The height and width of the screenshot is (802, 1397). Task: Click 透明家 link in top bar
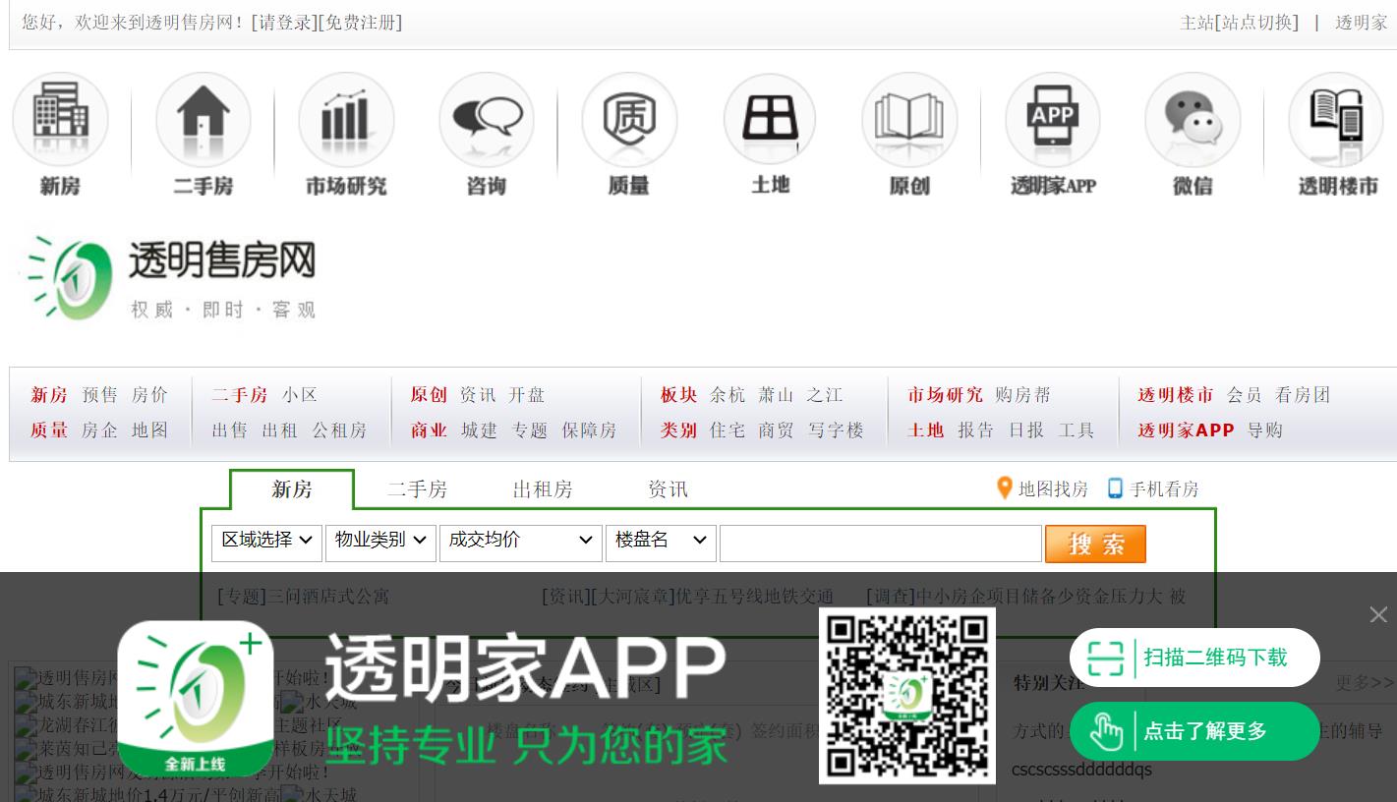tap(1361, 23)
